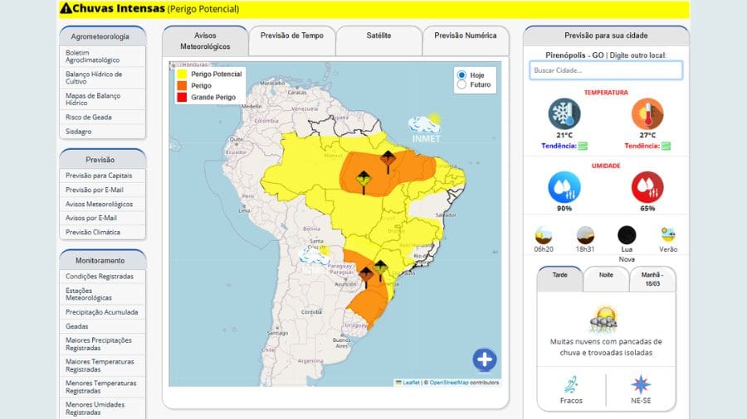Click the cloudy thunderstorm forecast icon
The height and width of the screenshot is (419, 747).
(603, 320)
